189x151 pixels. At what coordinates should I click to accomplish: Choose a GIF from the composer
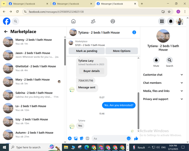tap(87, 139)
